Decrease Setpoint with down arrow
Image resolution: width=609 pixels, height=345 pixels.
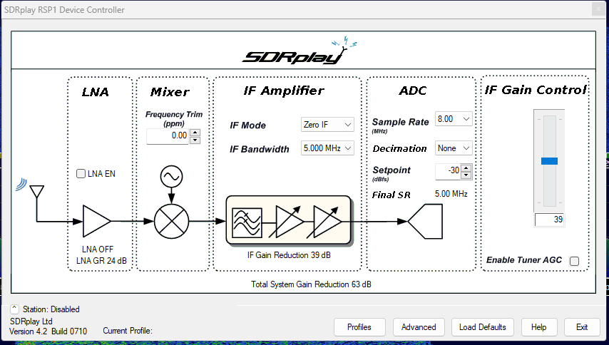pyautogui.click(x=466, y=175)
